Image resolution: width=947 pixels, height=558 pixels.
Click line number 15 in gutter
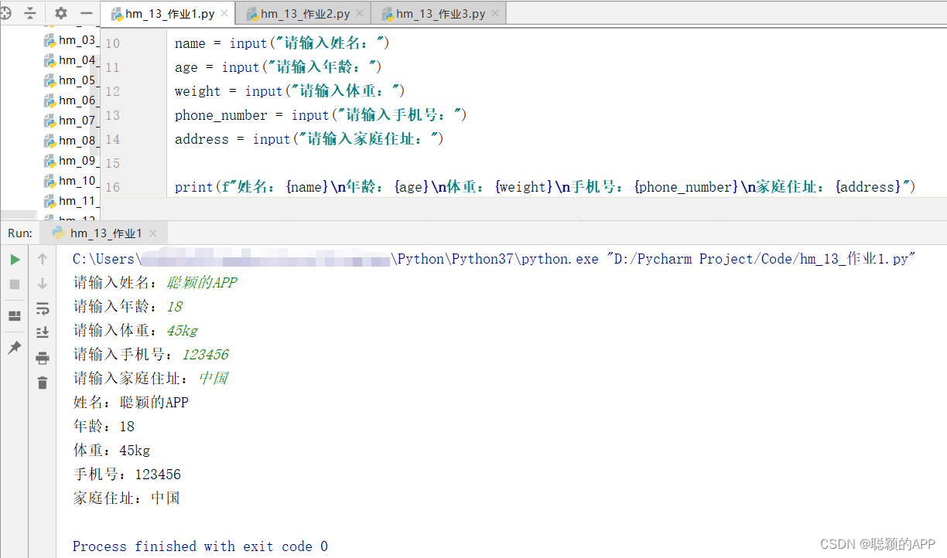113,163
